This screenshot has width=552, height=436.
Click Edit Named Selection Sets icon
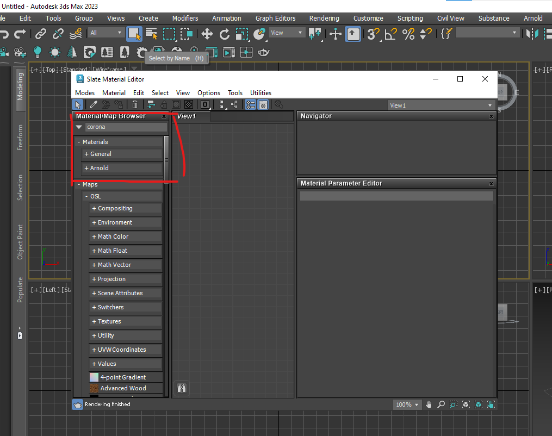click(x=446, y=34)
